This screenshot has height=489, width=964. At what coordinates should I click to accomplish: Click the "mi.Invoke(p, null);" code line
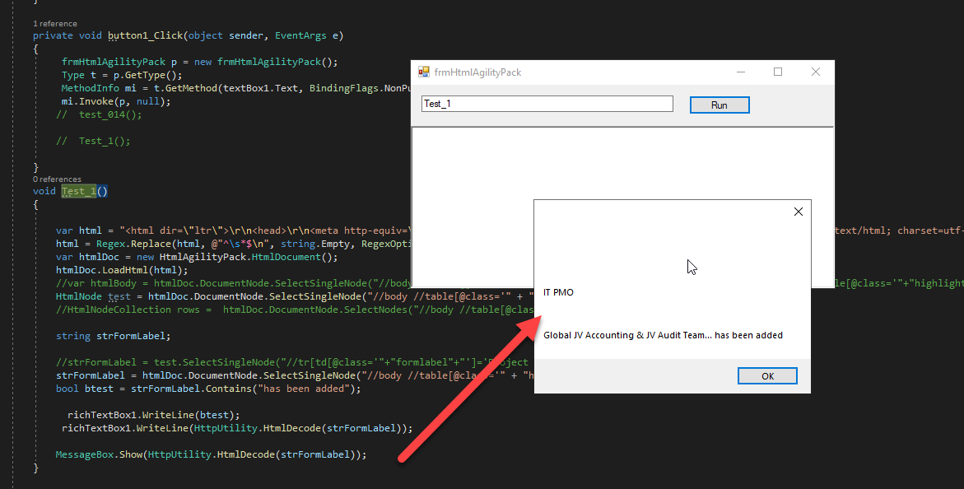(116, 101)
